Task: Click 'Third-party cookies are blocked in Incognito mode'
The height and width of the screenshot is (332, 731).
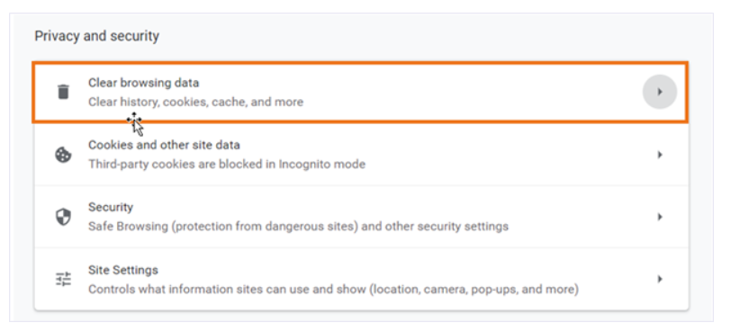Action: pyautogui.click(x=227, y=165)
